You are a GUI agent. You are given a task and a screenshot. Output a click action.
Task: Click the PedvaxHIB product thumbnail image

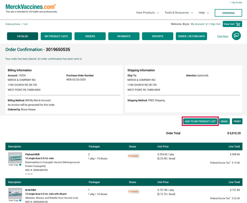(x=15, y=158)
